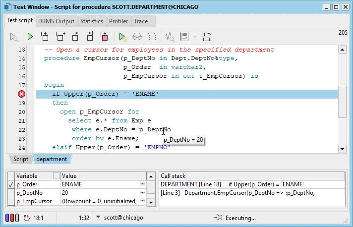353x227 pixels.
Task: Click the red-square stop-stepping debugger icon
Action: click(104, 37)
